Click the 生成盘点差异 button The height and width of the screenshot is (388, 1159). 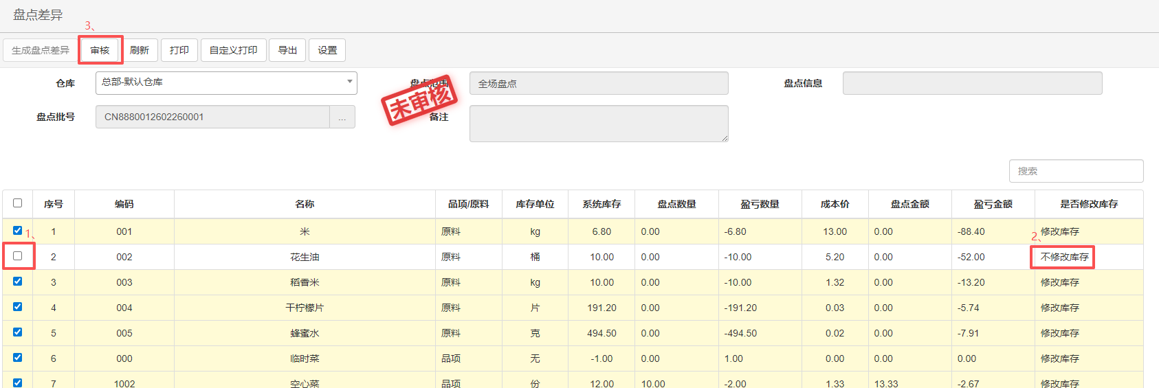click(x=41, y=50)
